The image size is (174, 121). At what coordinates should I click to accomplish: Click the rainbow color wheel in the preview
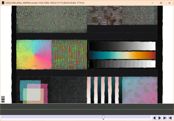click(x=34, y=55)
